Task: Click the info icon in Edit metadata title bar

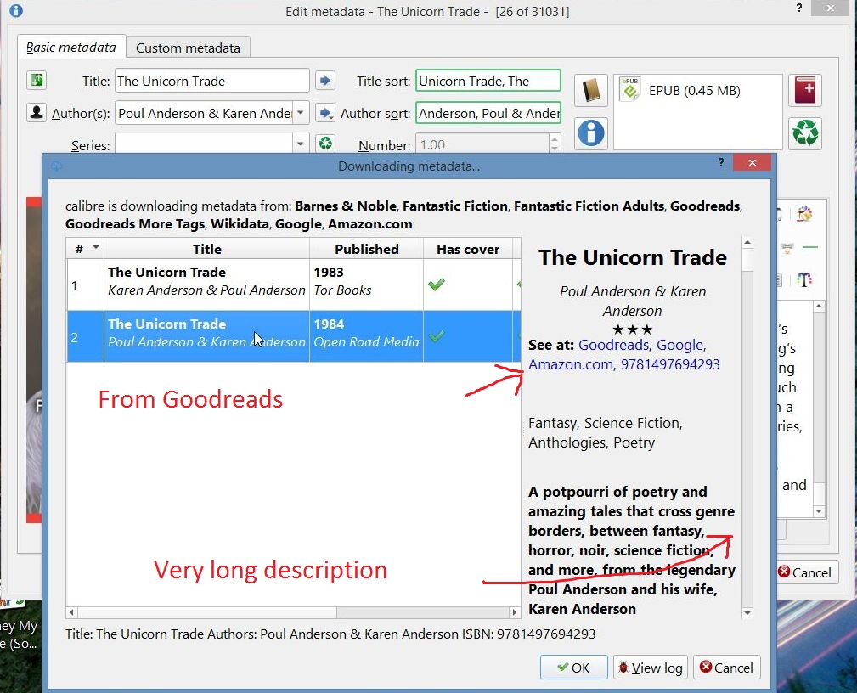Action: [x=16, y=10]
